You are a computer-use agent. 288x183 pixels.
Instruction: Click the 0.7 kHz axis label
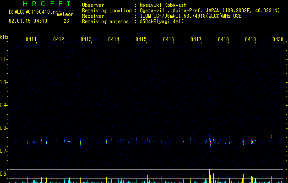[4, 151]
